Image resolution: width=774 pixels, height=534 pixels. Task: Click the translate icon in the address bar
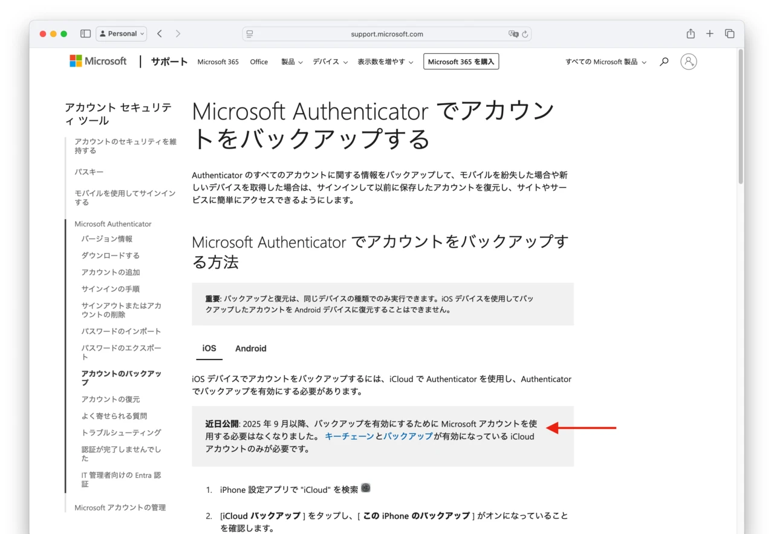tap(514, 34)
